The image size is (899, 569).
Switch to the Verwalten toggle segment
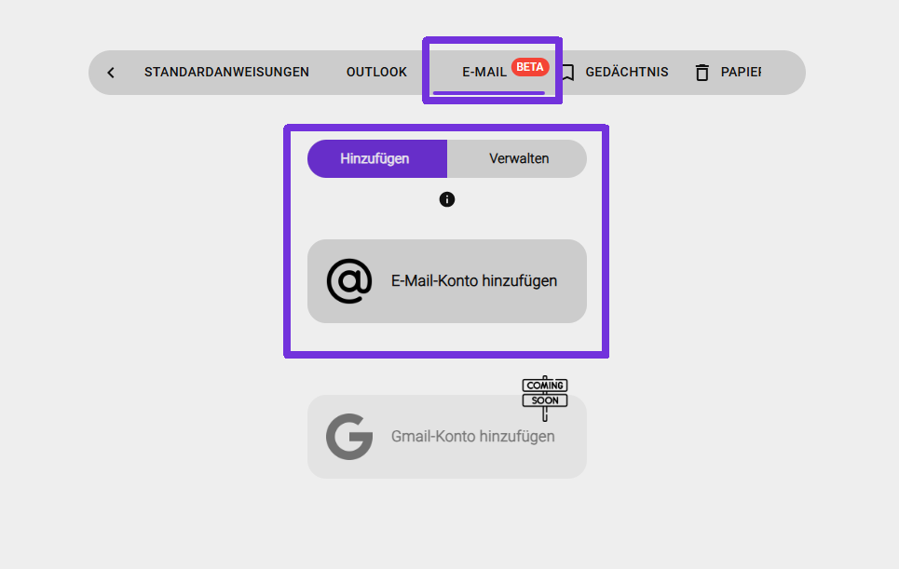[x=518, y=158]
